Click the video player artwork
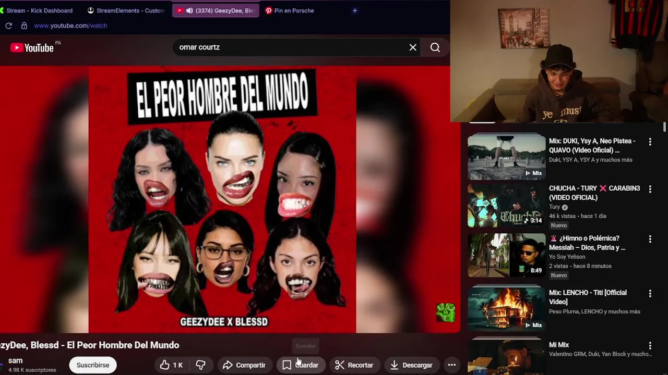This screenshot has width=668, height=375. [222, 199]
